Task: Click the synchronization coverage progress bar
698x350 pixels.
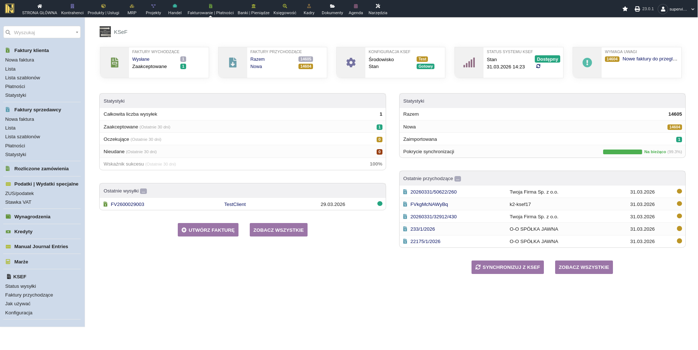Action: point(622,152)
